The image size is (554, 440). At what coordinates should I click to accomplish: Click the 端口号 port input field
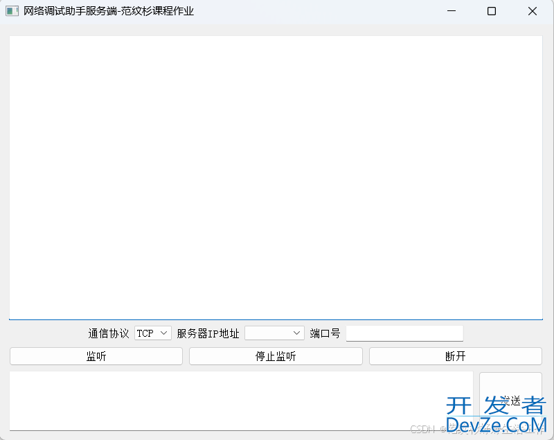point(404,333)
